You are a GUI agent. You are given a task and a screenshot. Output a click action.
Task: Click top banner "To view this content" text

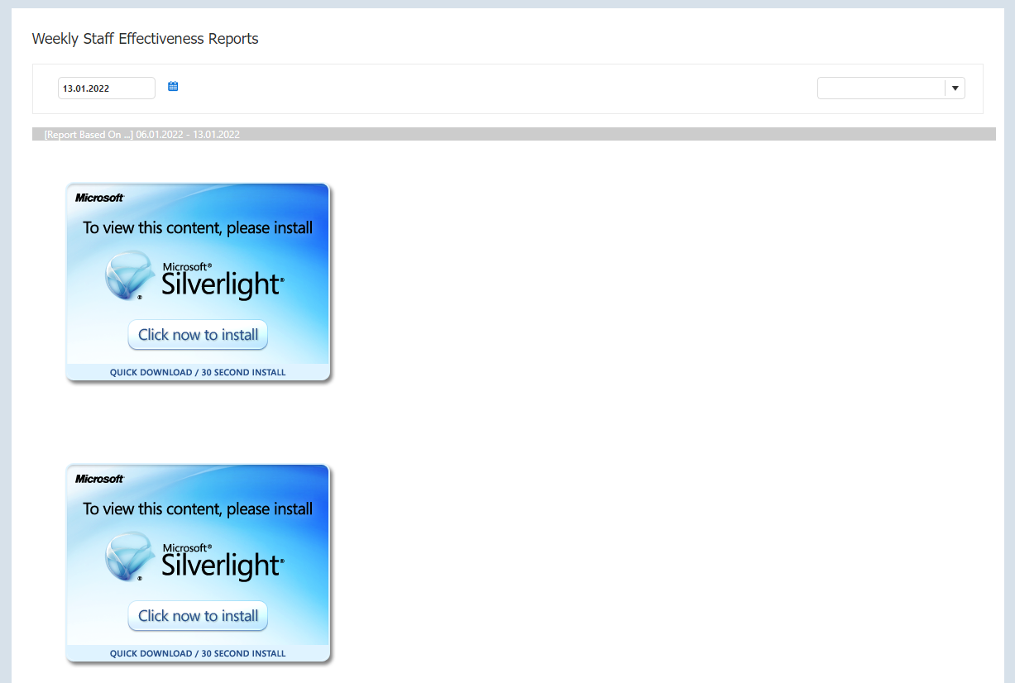[x=198, y=228]
